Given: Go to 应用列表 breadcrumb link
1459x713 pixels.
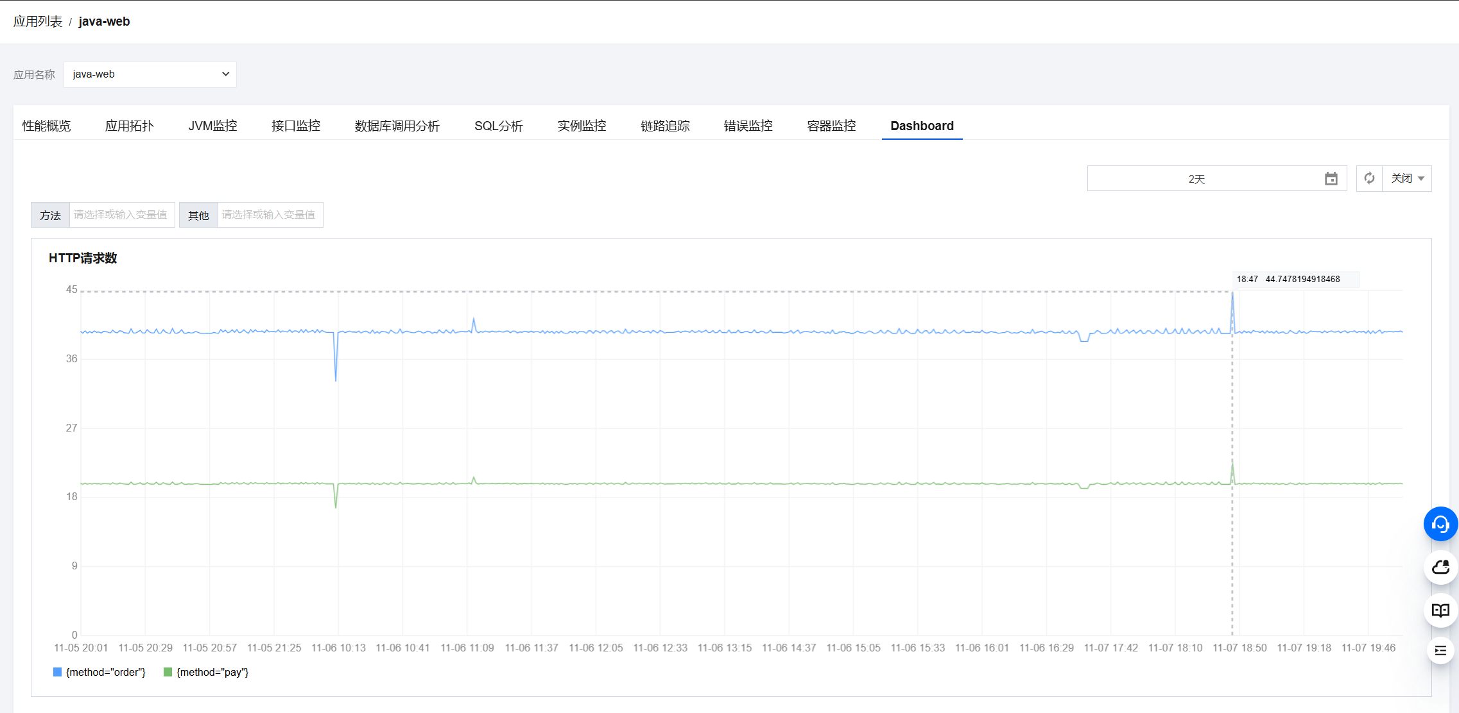Looking at the screenshot, I should 37,22.
